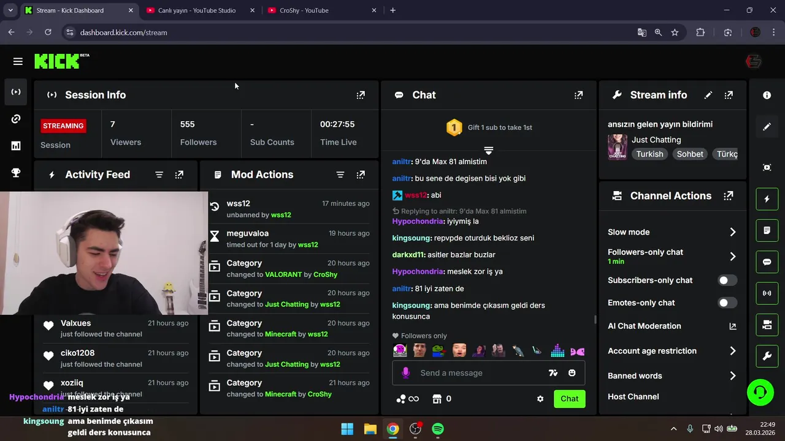The width and height of the screenshot is (785, 441).
Task: Pop out the Stream info panel
Action: tap(729, 95)
